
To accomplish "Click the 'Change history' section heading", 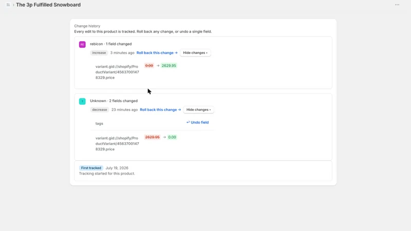I will (x=87, y=26).
